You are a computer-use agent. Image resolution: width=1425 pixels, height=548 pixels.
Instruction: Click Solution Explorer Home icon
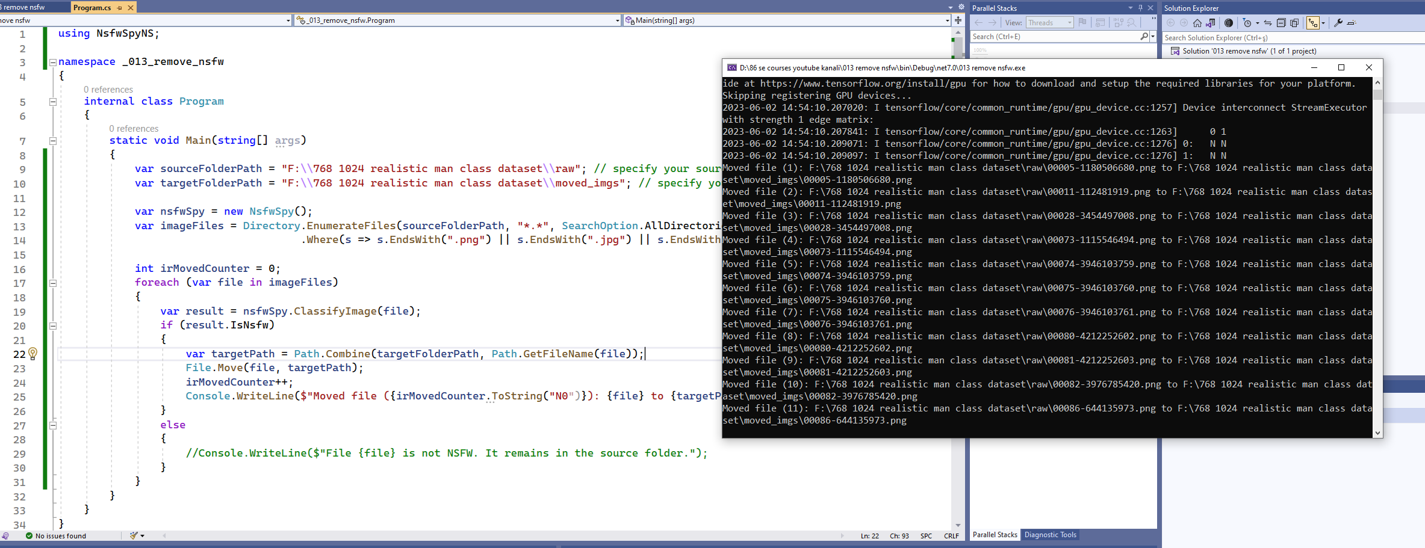[1197, 23]
